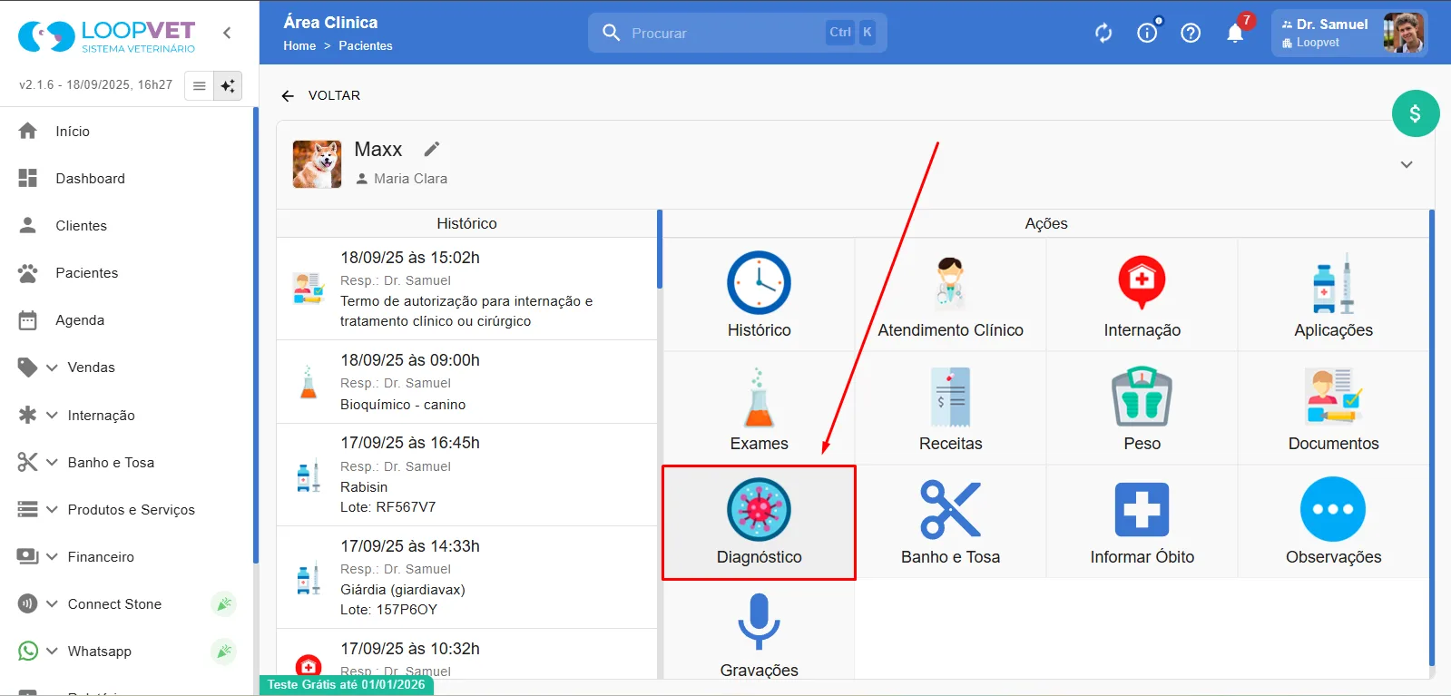Open the Receitas action
Viewport: 1451px width, 696px height.
[x=950, y=408]
